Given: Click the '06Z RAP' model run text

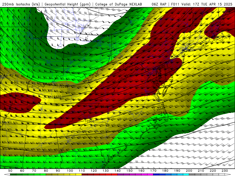Looking at the screenshot, I should 159,4.
